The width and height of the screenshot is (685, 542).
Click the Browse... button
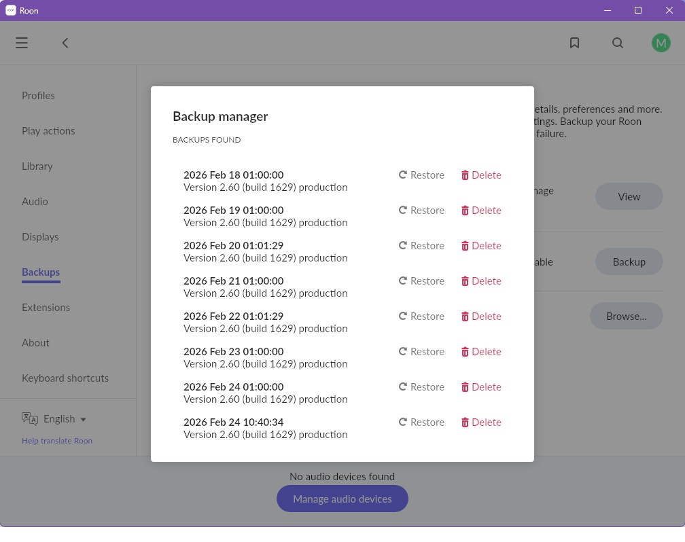[x=626, y=316]
